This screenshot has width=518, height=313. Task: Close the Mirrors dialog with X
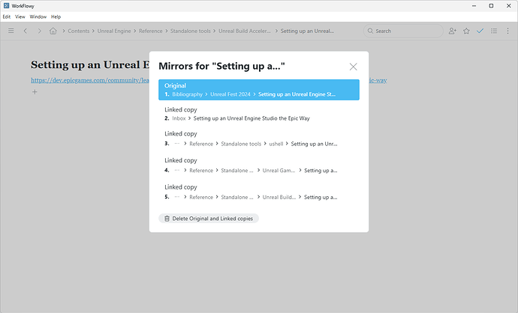click(x=354, y=67)
